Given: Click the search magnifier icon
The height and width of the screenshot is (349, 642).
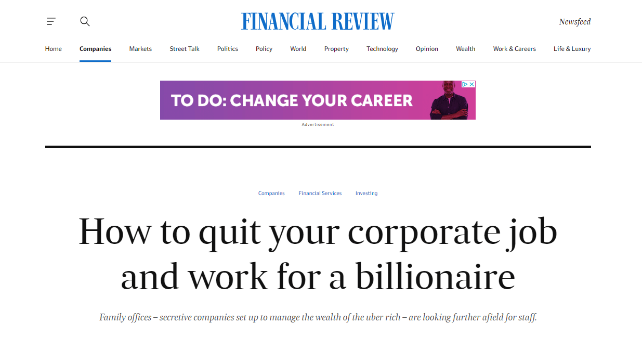Looking at the screenshot, I should pos(85,21).
